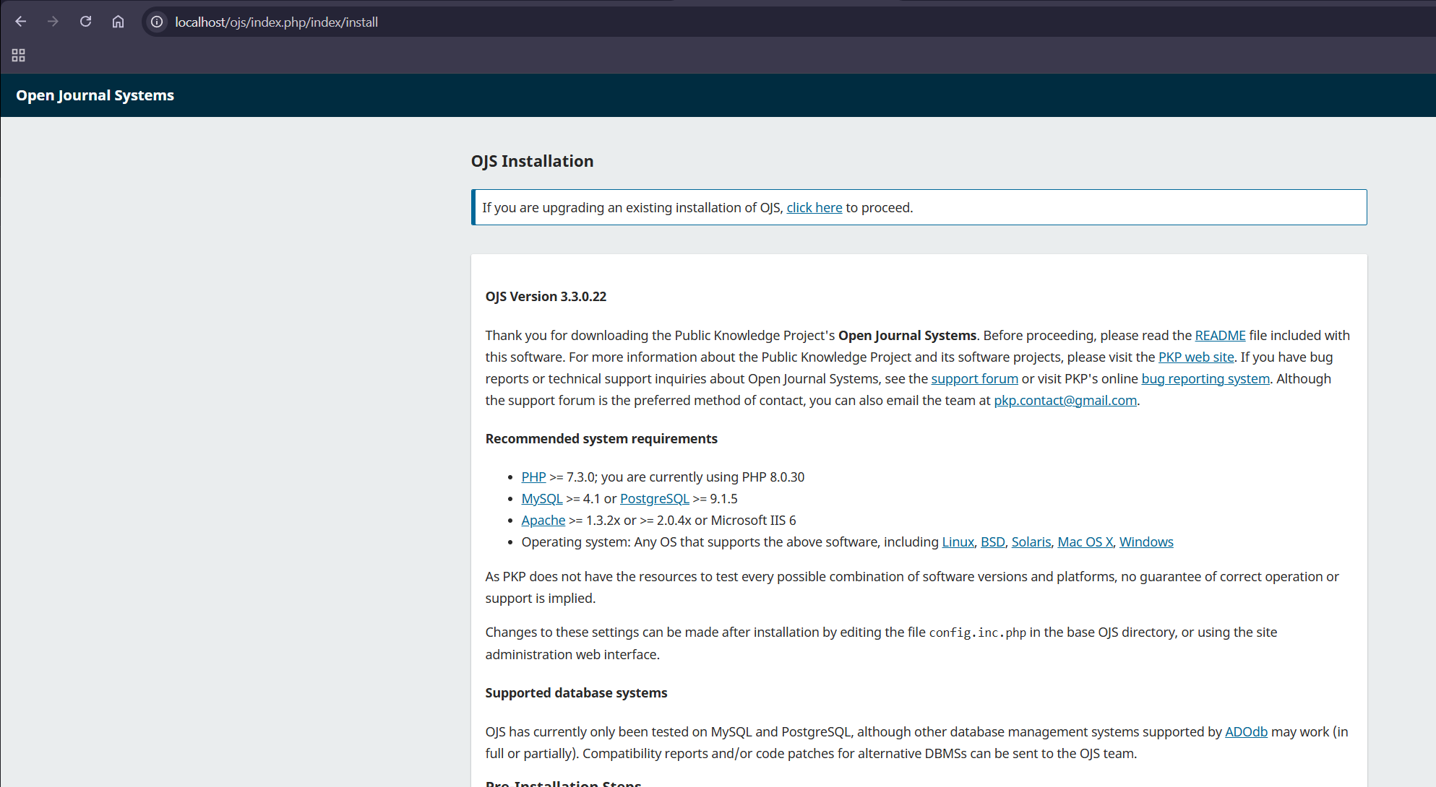Open the ADOdb link
The height and width of the screenshot is (787, 1436).
pos(1245,732)
